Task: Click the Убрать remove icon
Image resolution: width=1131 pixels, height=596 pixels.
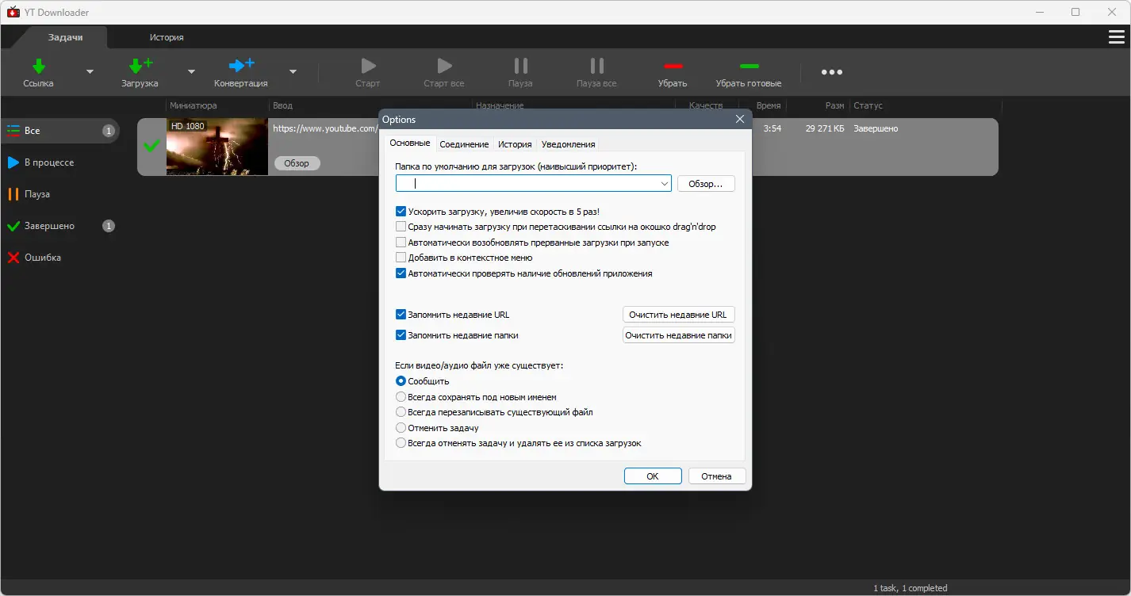Action: click(672, 71)
